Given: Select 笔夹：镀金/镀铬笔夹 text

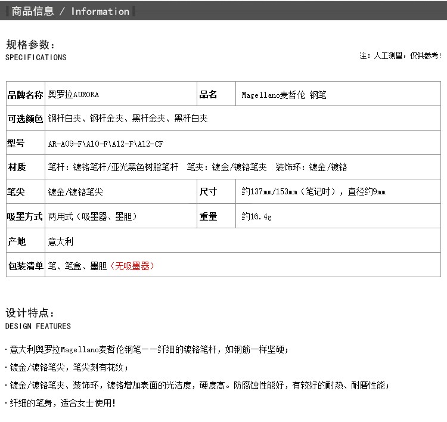Looking at the screenshot, I should tap(227, 167).
